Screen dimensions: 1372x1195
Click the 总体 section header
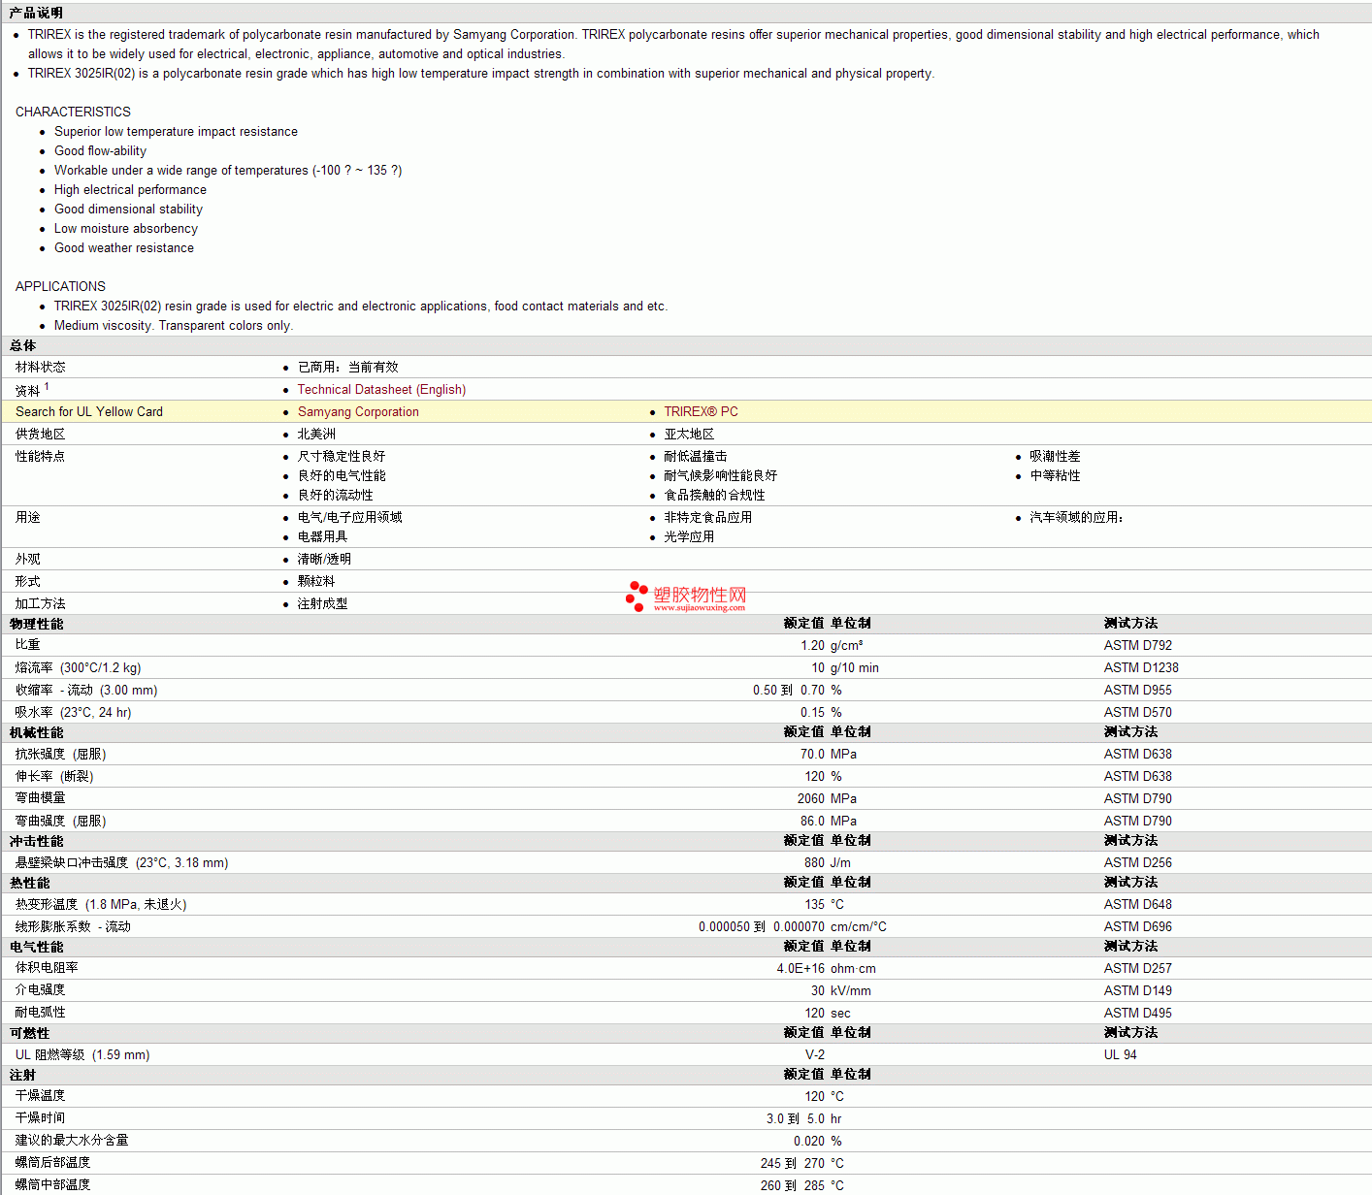pos(22,345)
